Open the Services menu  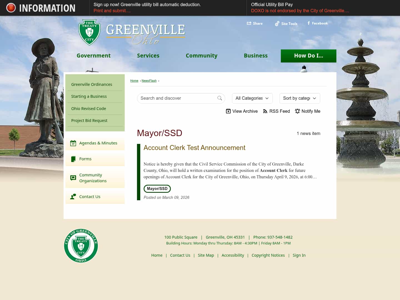pyautogui.click(x=148, y=56)
